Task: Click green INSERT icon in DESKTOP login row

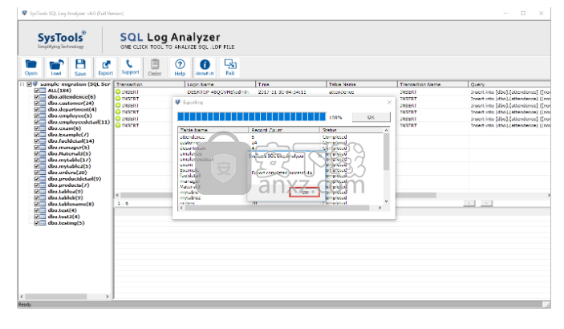Action: coord(118,91)
